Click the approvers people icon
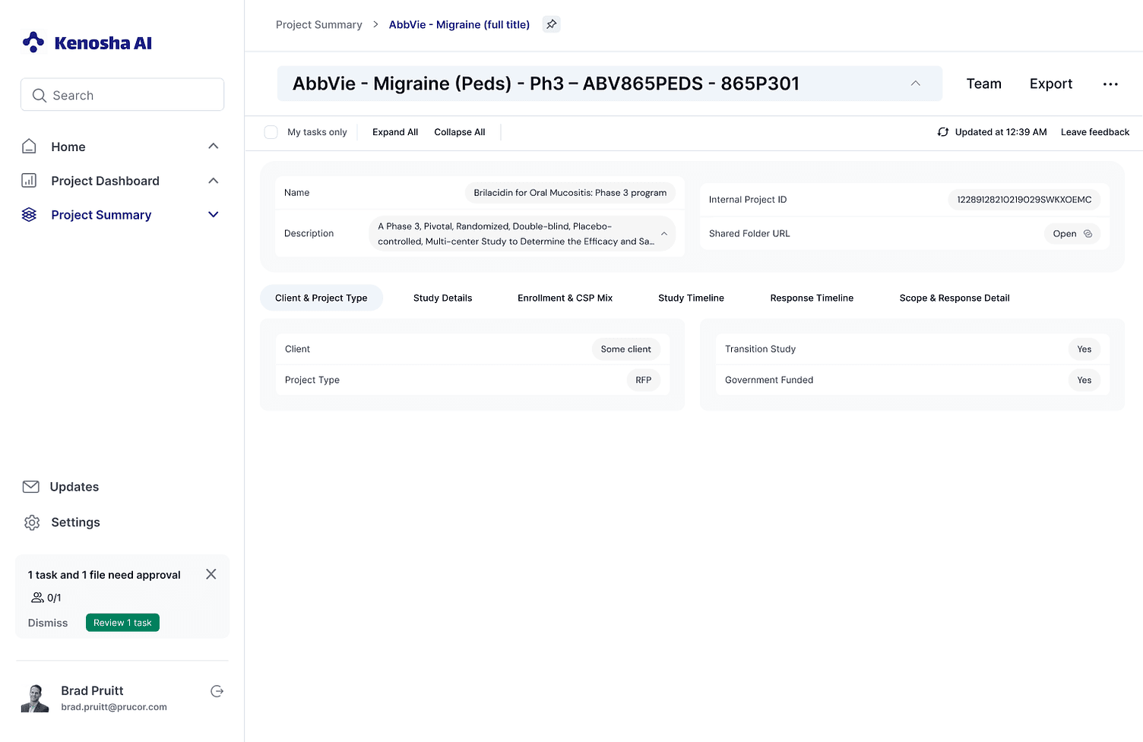The width and height of the screenshot is (1143, 742). point(37,598)
